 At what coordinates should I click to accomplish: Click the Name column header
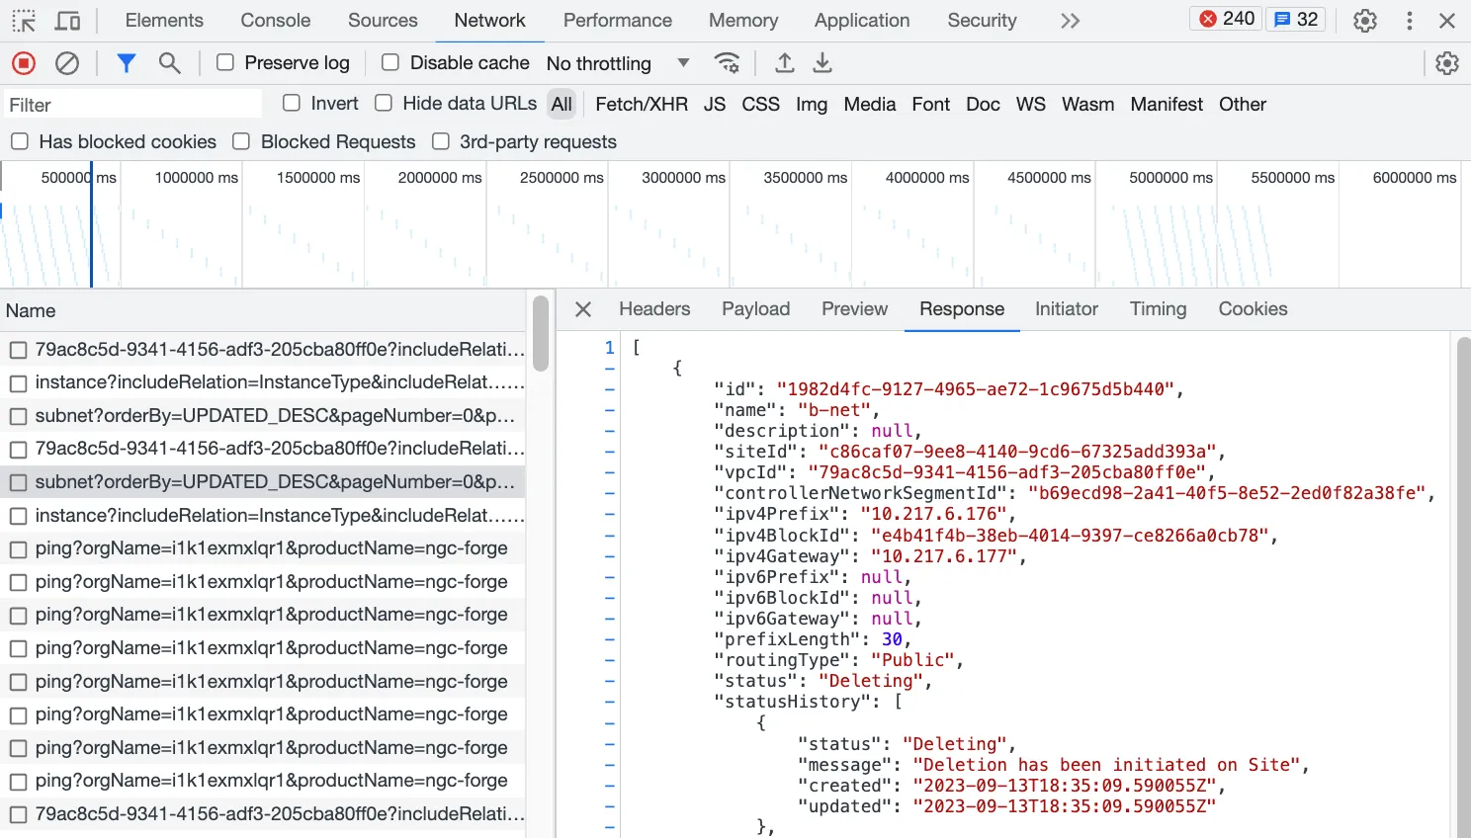click(263, 310)
